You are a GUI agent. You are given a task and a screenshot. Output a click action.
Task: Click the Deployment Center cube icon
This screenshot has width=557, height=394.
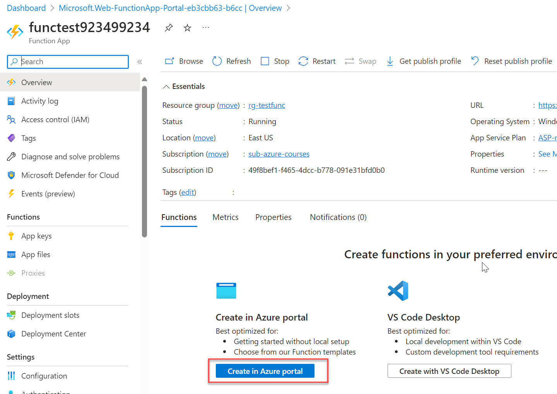tap(11, 334)
